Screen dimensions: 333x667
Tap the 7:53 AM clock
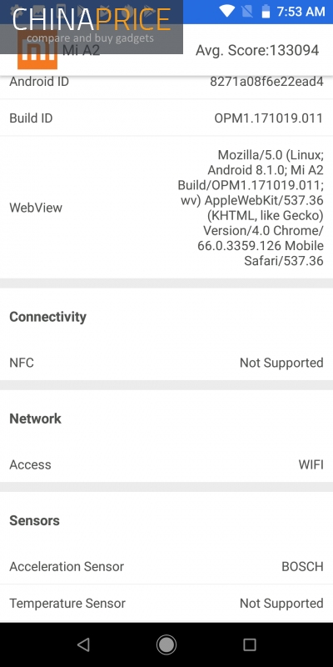(x=301, y=12)
